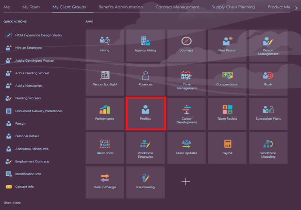Expand quick actions with Show More
This screenshot has height=210, width=301.
(x=12, y=203)
